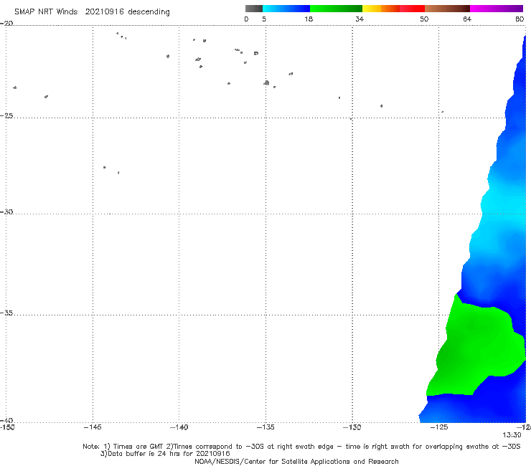Click the color bar label '5'
Image resolution: width=531 pixels, height=466 pixels.
tap(264, 19)
